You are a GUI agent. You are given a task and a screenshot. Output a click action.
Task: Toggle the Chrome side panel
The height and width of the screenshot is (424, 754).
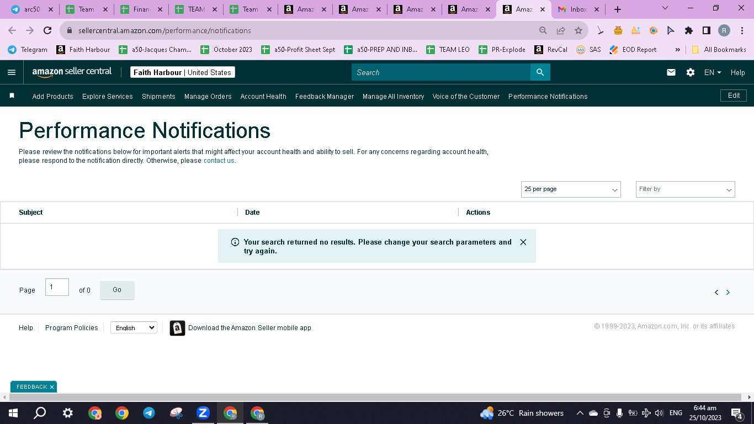(x=707, y=31)
